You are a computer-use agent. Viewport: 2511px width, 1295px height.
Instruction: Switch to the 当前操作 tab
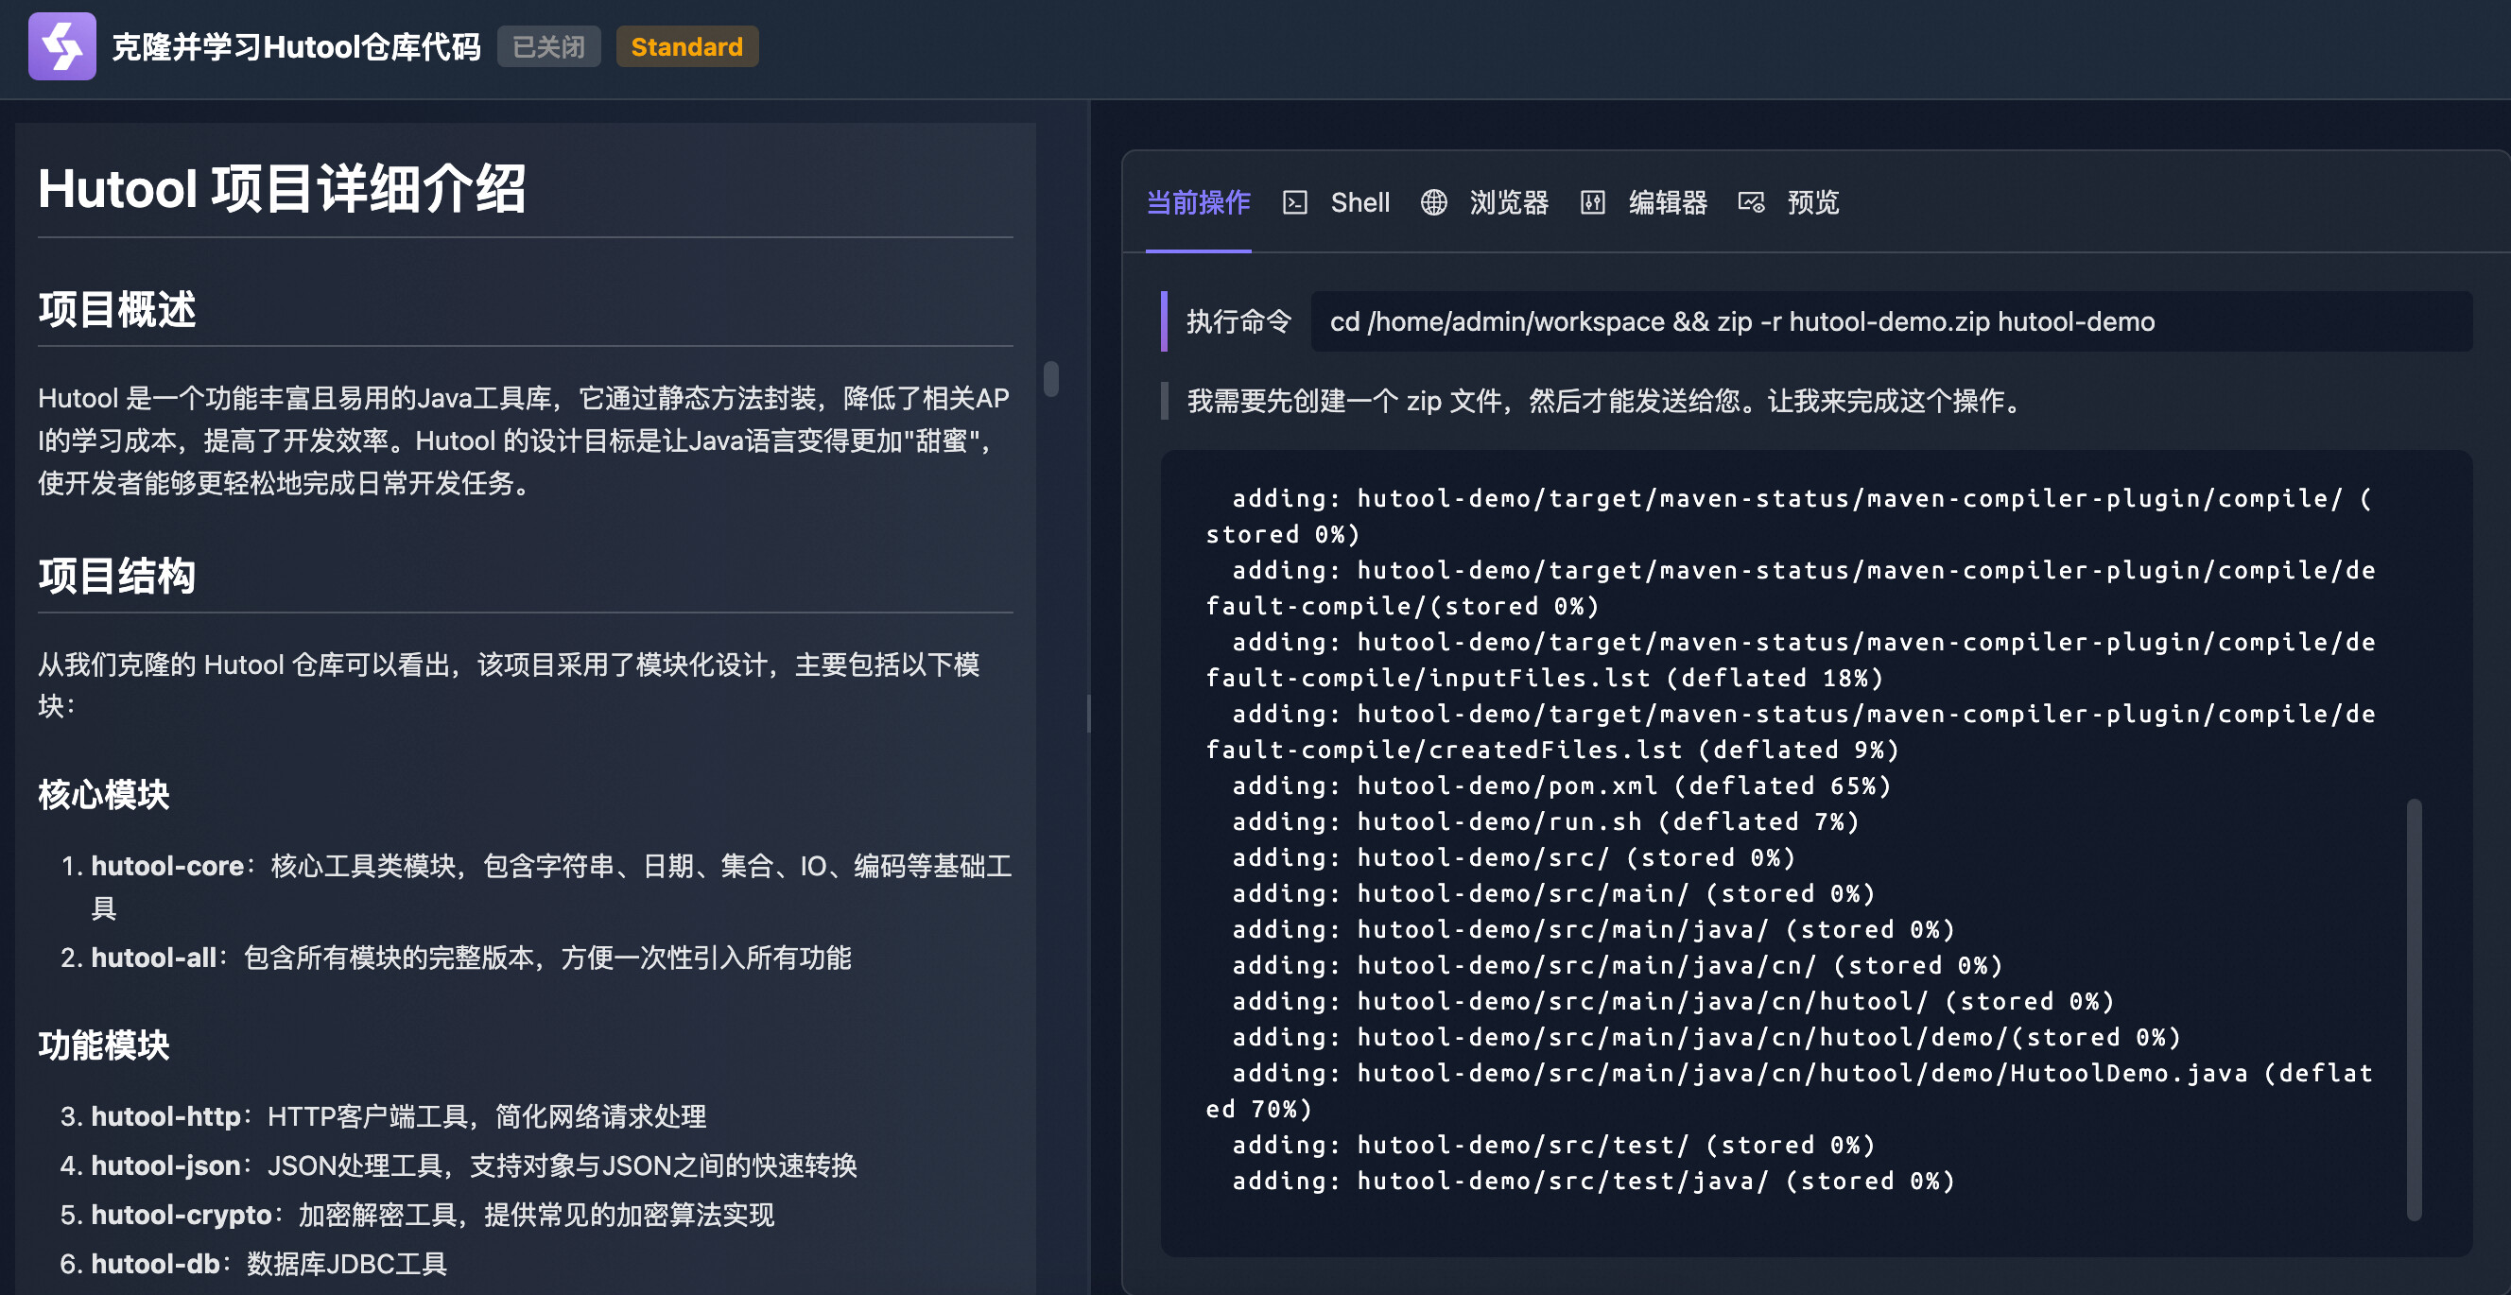click(x=1198, y=202)
